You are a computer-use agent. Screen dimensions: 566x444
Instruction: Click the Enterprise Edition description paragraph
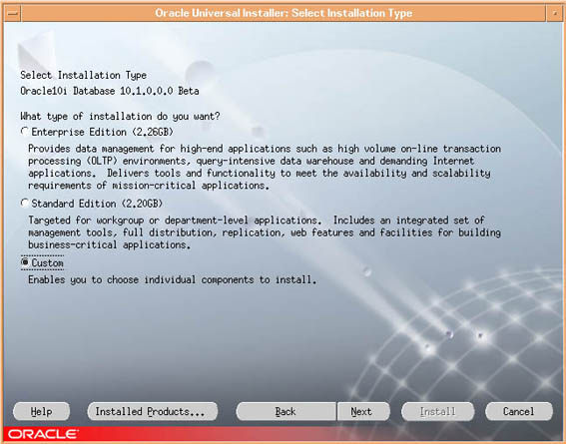coord(265,167)
